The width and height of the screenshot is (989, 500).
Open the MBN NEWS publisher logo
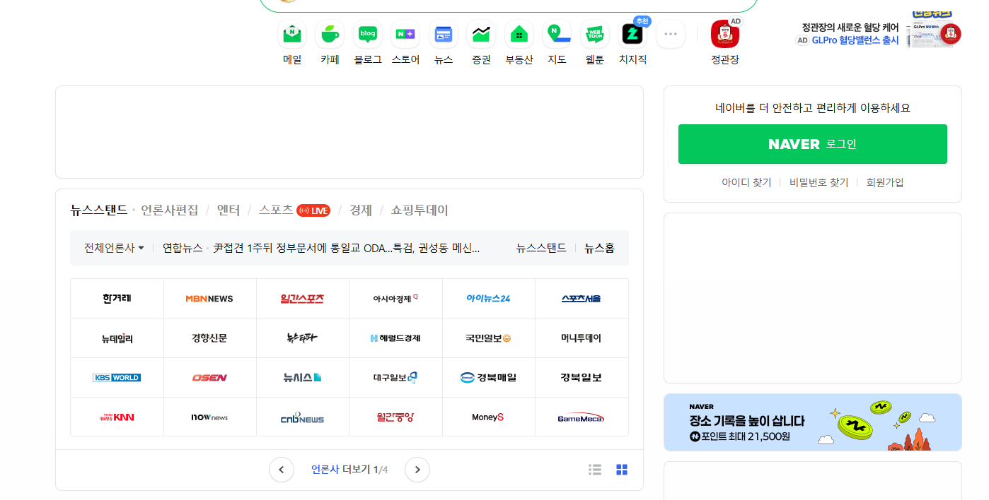pyautogui.click(x=209, y=299)
